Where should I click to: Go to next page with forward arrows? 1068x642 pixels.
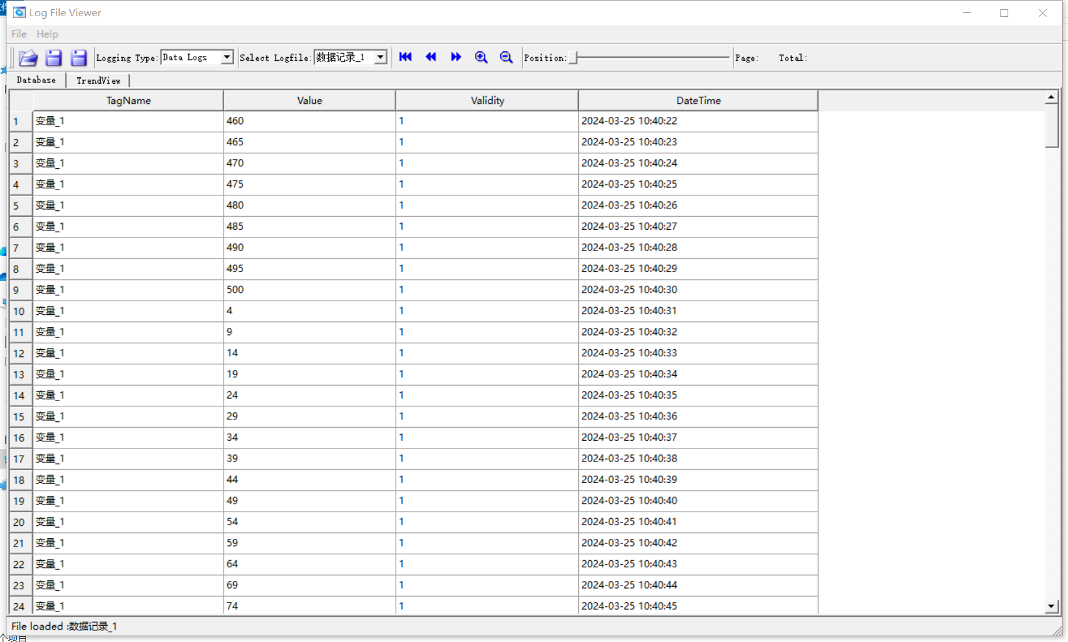(x=456, y=57)
